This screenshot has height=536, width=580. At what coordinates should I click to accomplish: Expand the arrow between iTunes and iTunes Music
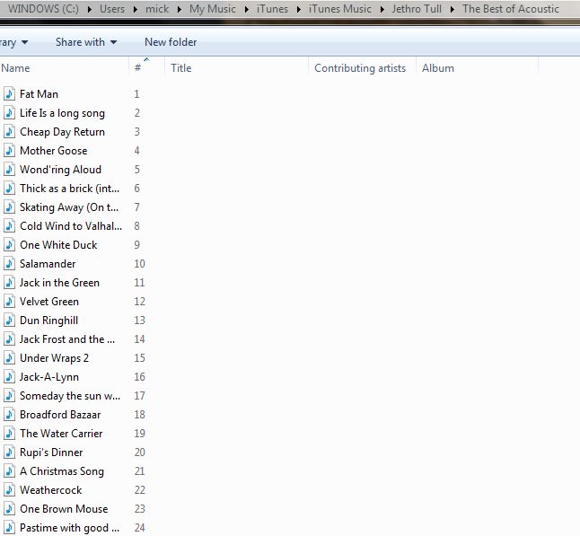point(298,9)
